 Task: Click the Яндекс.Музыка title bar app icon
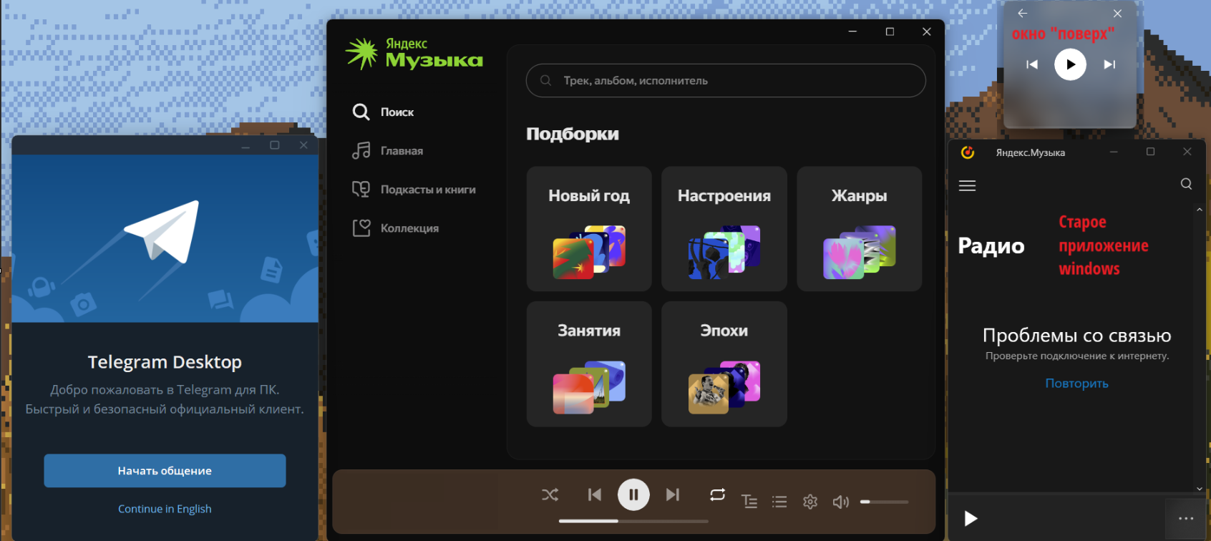[x=968, y=152]
